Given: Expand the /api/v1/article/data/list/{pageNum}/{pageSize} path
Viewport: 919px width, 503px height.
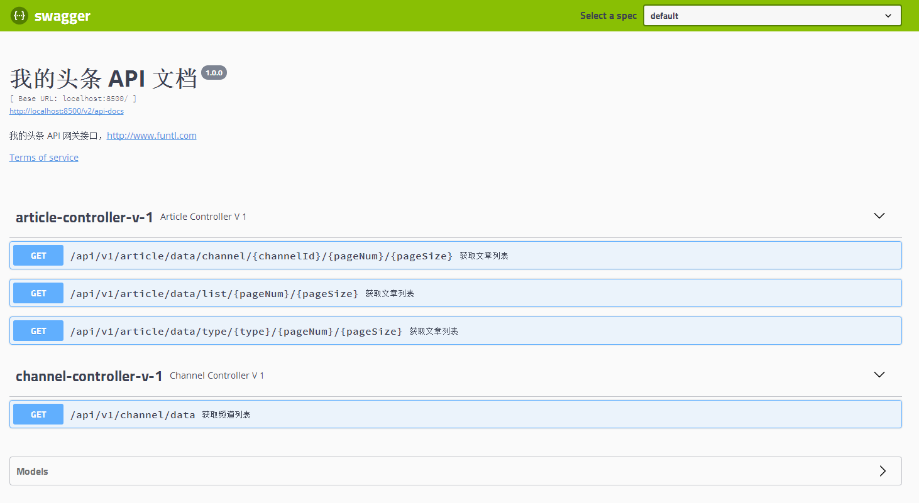Looking at the screenshot, I should pyautogui.click(x=214, y=294).
